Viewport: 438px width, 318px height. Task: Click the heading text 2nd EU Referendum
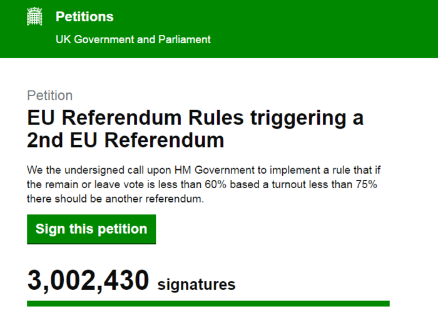(x=125, y=141)
